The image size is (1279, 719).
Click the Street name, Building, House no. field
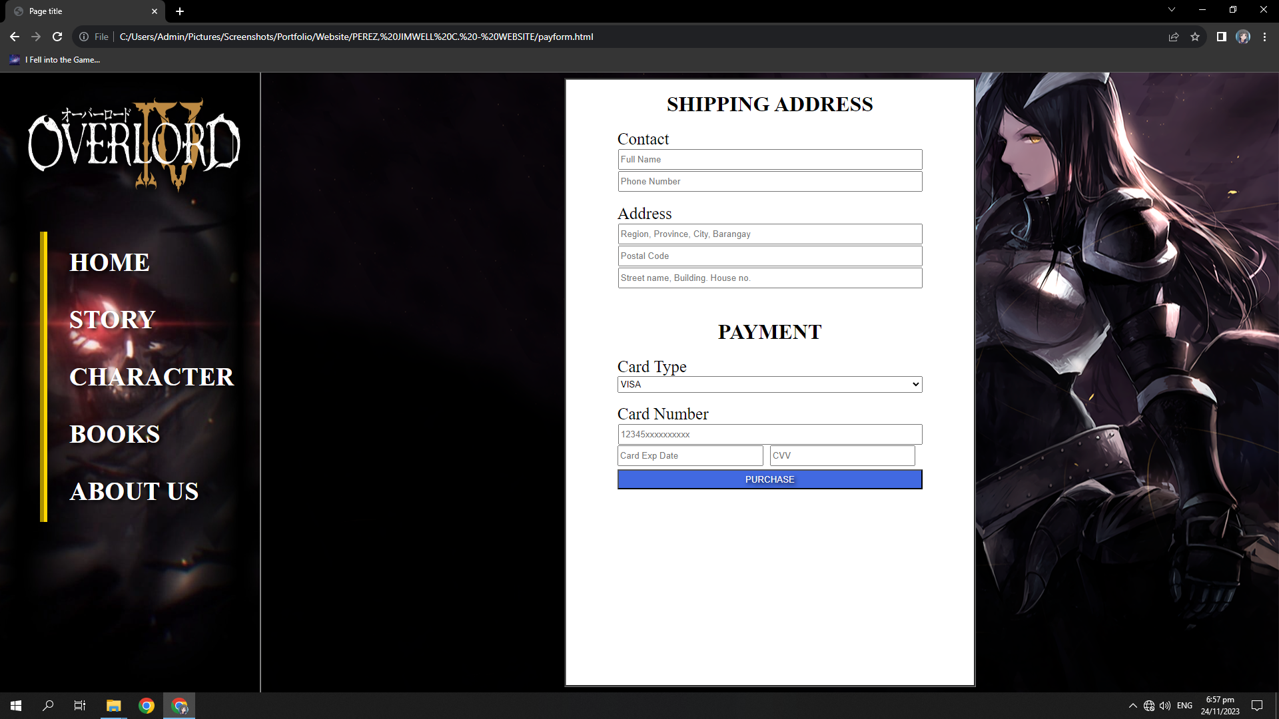770,278
